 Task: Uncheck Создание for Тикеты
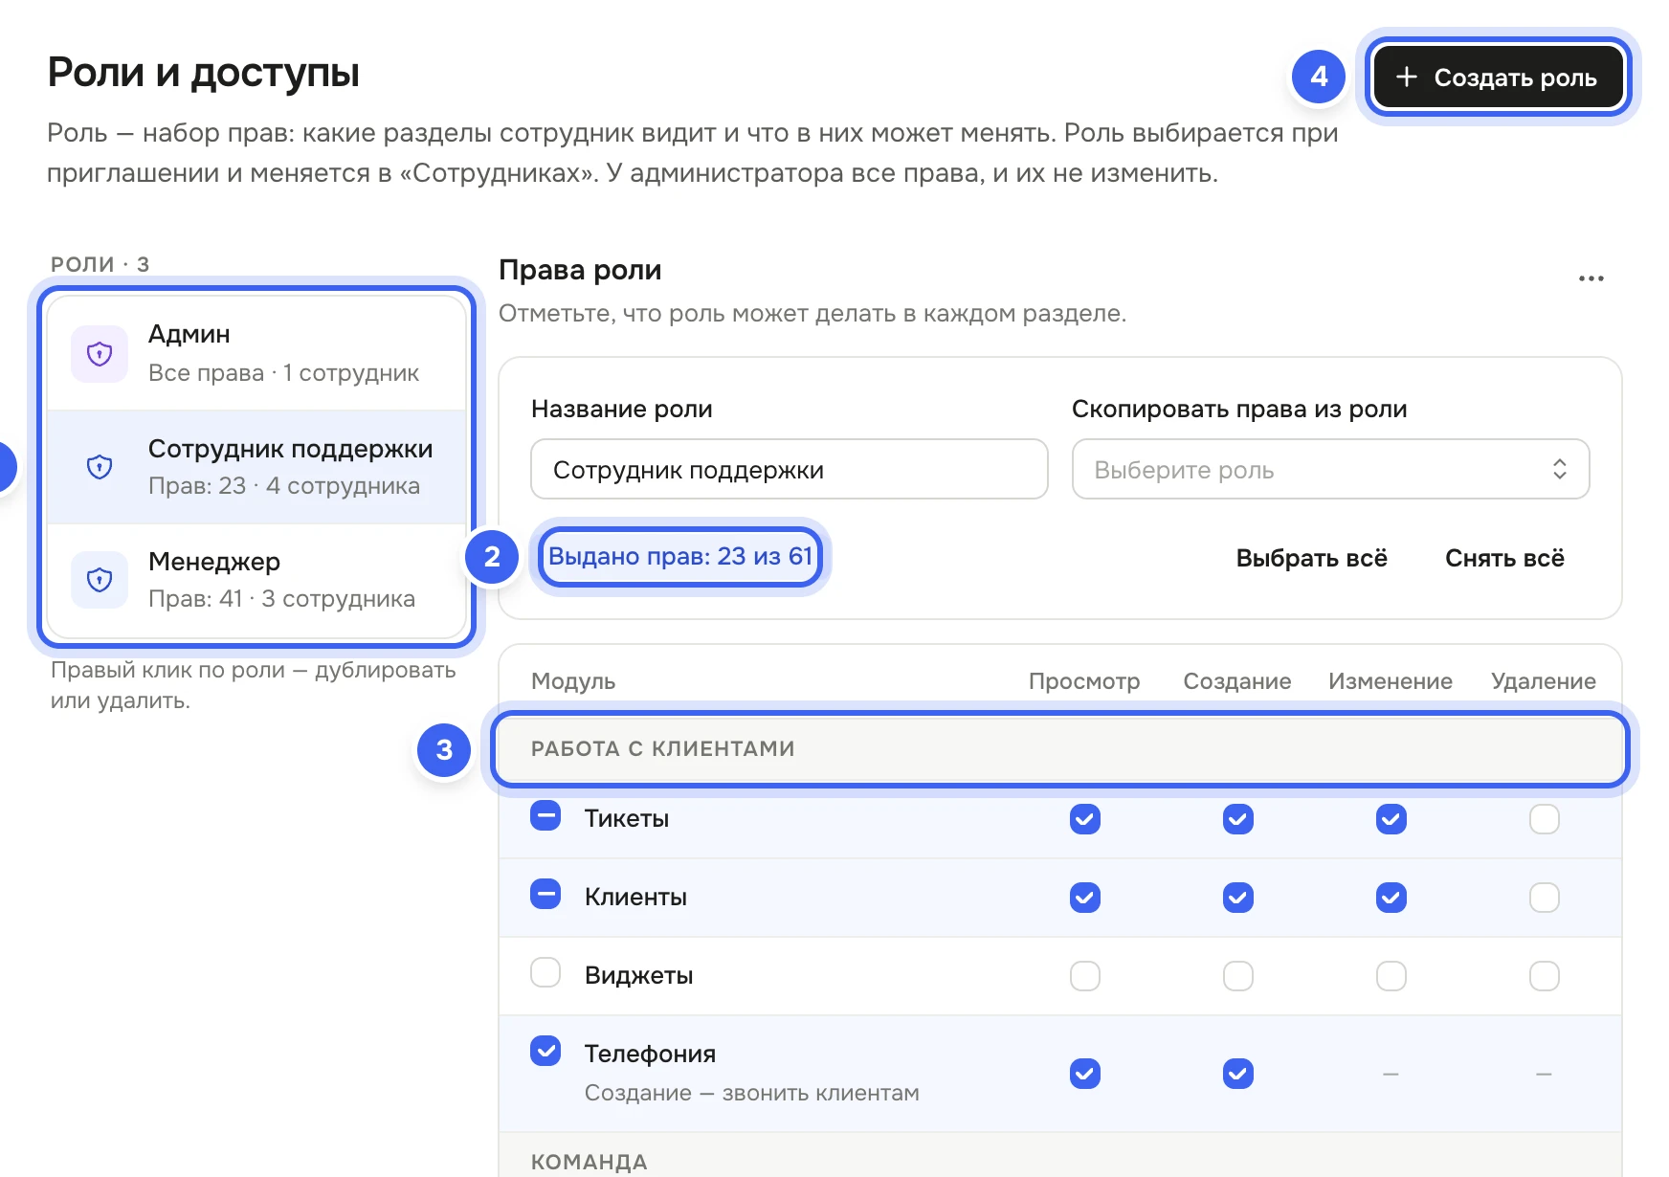1238,819
